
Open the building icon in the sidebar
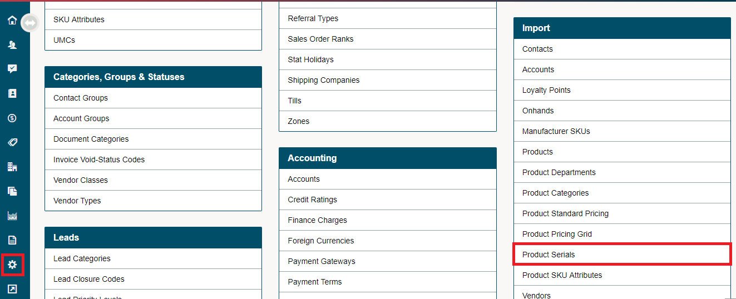[x=12, y=167]
